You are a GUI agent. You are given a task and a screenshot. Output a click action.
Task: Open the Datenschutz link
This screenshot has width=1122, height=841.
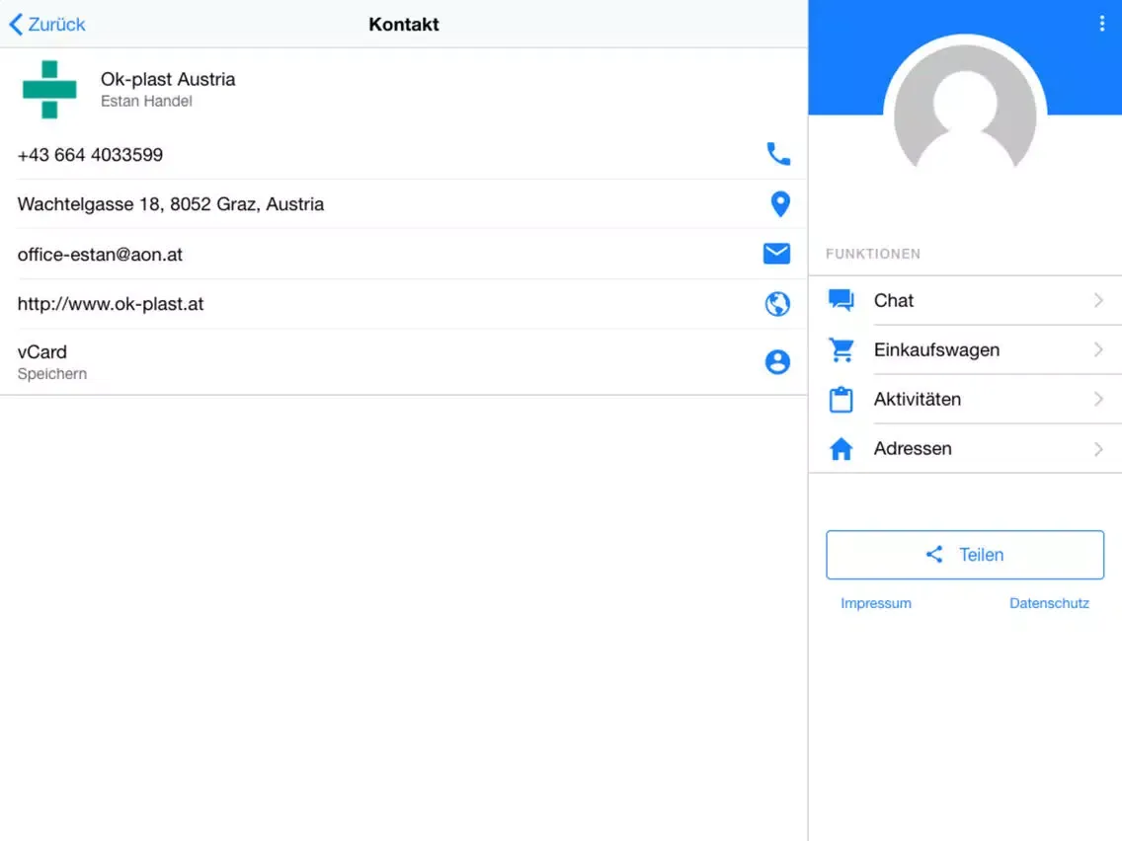tap(1049, 603)
